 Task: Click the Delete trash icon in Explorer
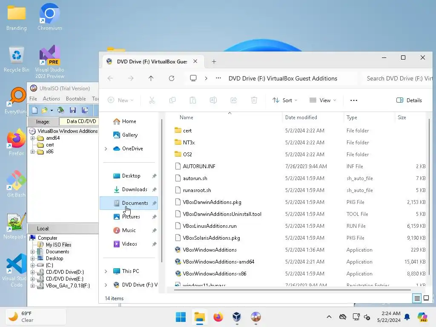[x=254, y=100]
